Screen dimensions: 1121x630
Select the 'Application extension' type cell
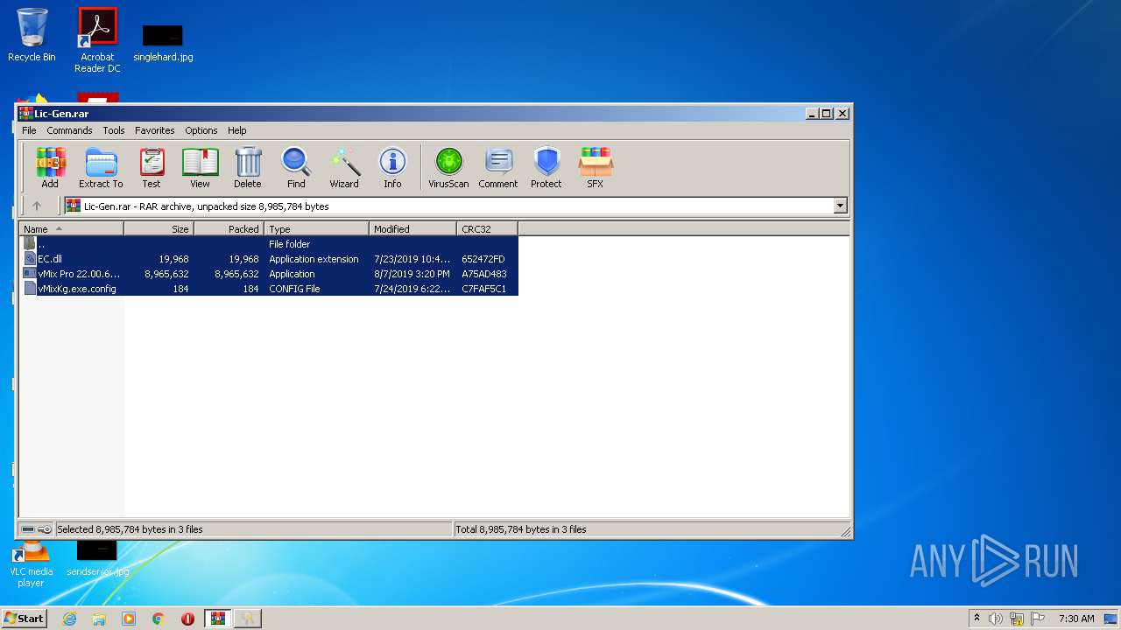tap(314, 259)
